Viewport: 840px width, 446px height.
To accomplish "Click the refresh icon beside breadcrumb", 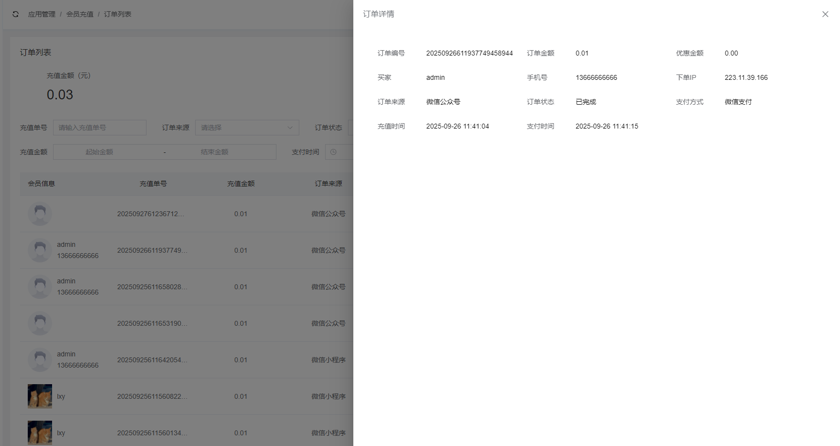I will point(16,14).
